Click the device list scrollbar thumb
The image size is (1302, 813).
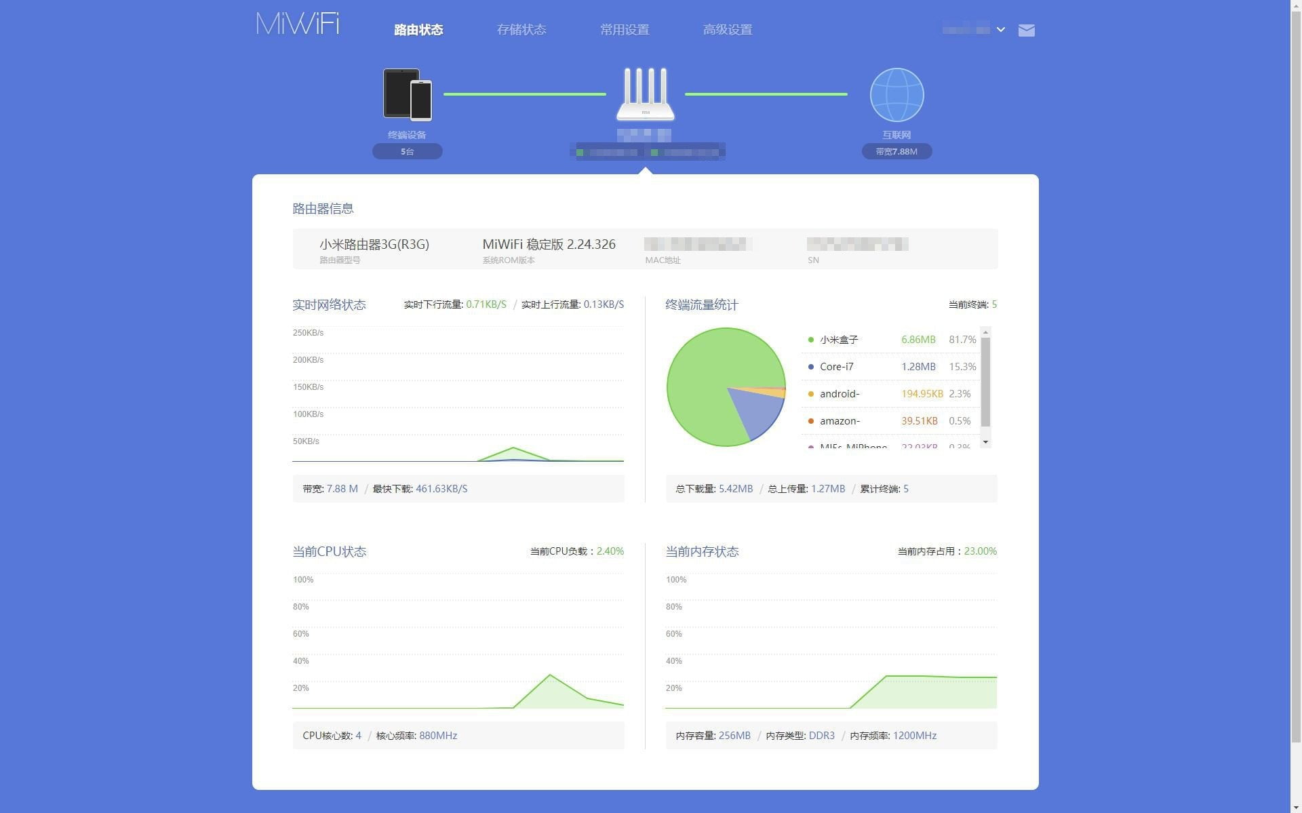point(985,382)
